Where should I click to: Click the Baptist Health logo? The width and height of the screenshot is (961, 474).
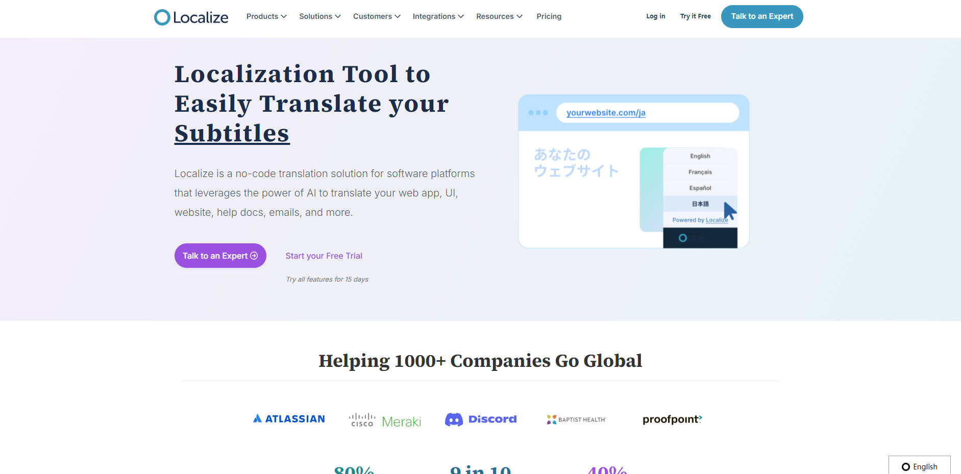coord(576,419)
